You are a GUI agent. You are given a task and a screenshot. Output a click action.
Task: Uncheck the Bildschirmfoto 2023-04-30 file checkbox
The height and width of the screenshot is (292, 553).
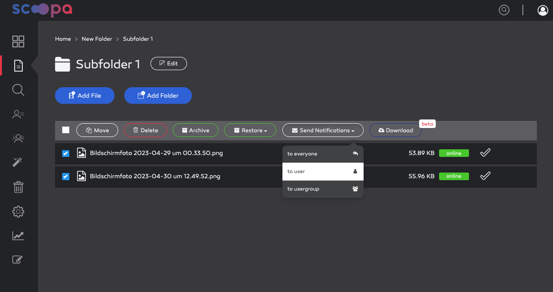coord(66,176)
